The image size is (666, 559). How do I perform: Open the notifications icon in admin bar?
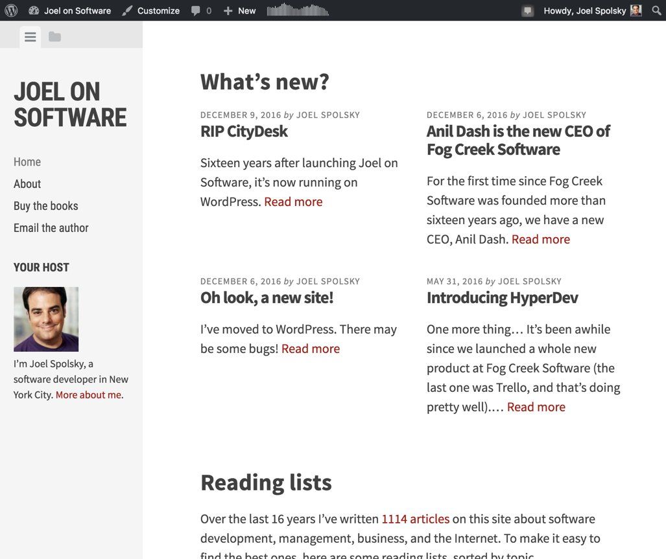coord(528,10)
